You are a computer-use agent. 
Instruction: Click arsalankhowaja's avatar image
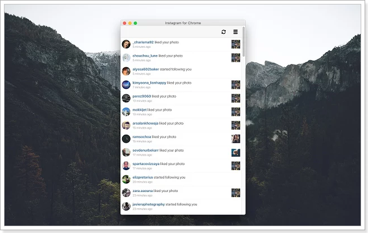[x=126, y=125]
